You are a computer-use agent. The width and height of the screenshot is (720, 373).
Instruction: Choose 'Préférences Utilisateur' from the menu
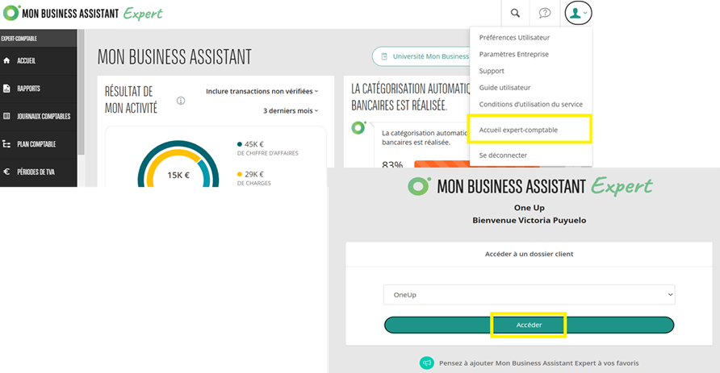pyautogui.click(x=514, y=38)
